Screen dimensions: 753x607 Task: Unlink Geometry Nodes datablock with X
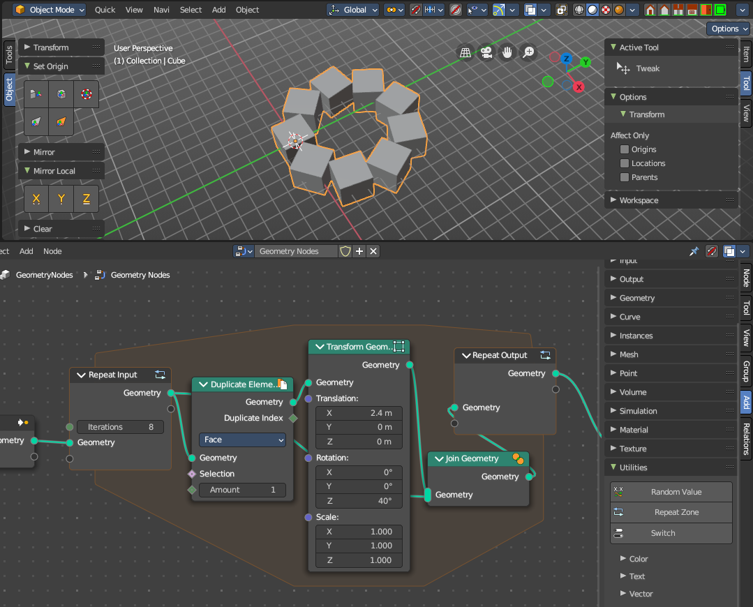(373, 251)
